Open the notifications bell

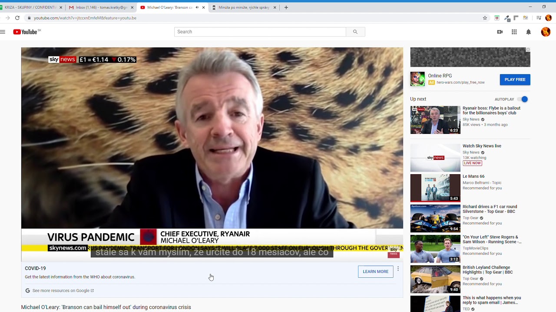[529, 32]
